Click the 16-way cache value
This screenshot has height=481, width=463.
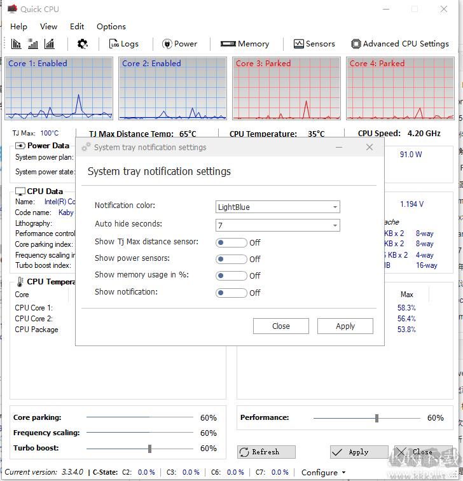click(x=427, y=265)
